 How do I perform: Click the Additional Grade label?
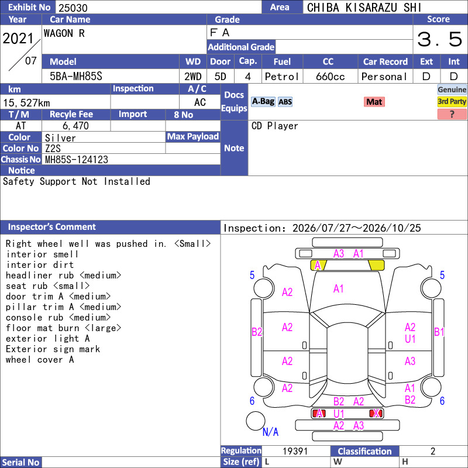[241, 47]
